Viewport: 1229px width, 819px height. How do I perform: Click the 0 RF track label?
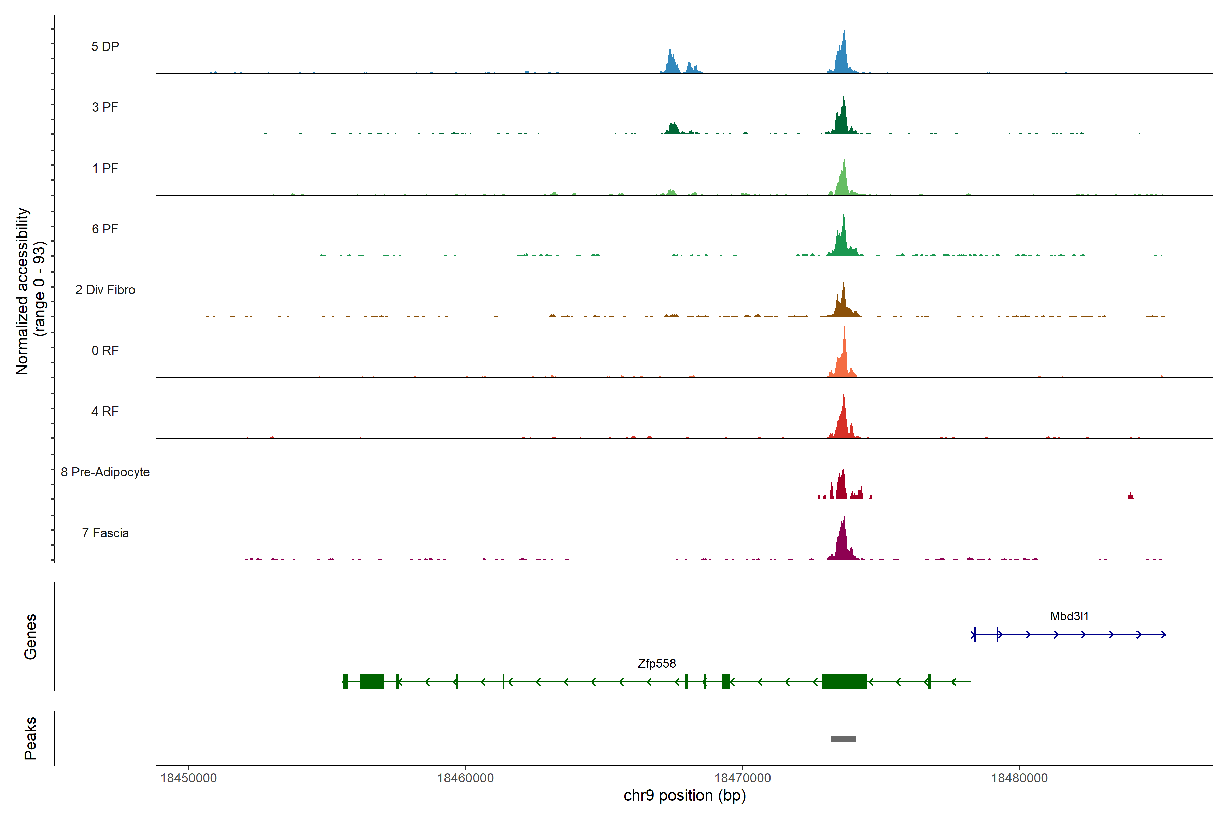pyautogui.click(x=105, y=350)
